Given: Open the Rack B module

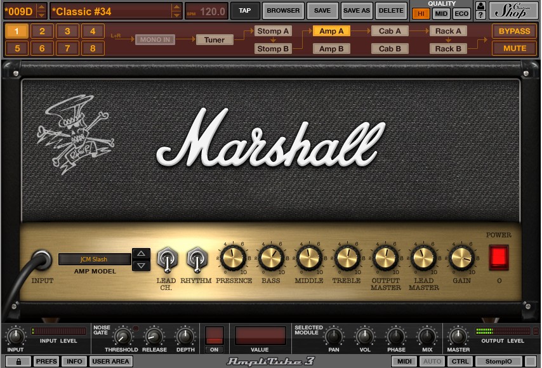Looking at the screenshot, I should point(448,49).
